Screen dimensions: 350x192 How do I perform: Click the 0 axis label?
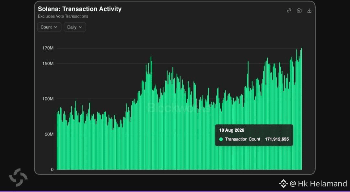(52, 169)
